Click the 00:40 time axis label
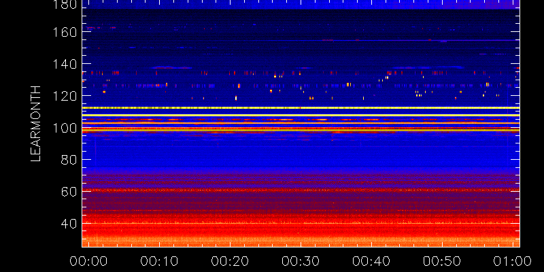This screenshot has height=272, width=544. (x=371, y=261)
